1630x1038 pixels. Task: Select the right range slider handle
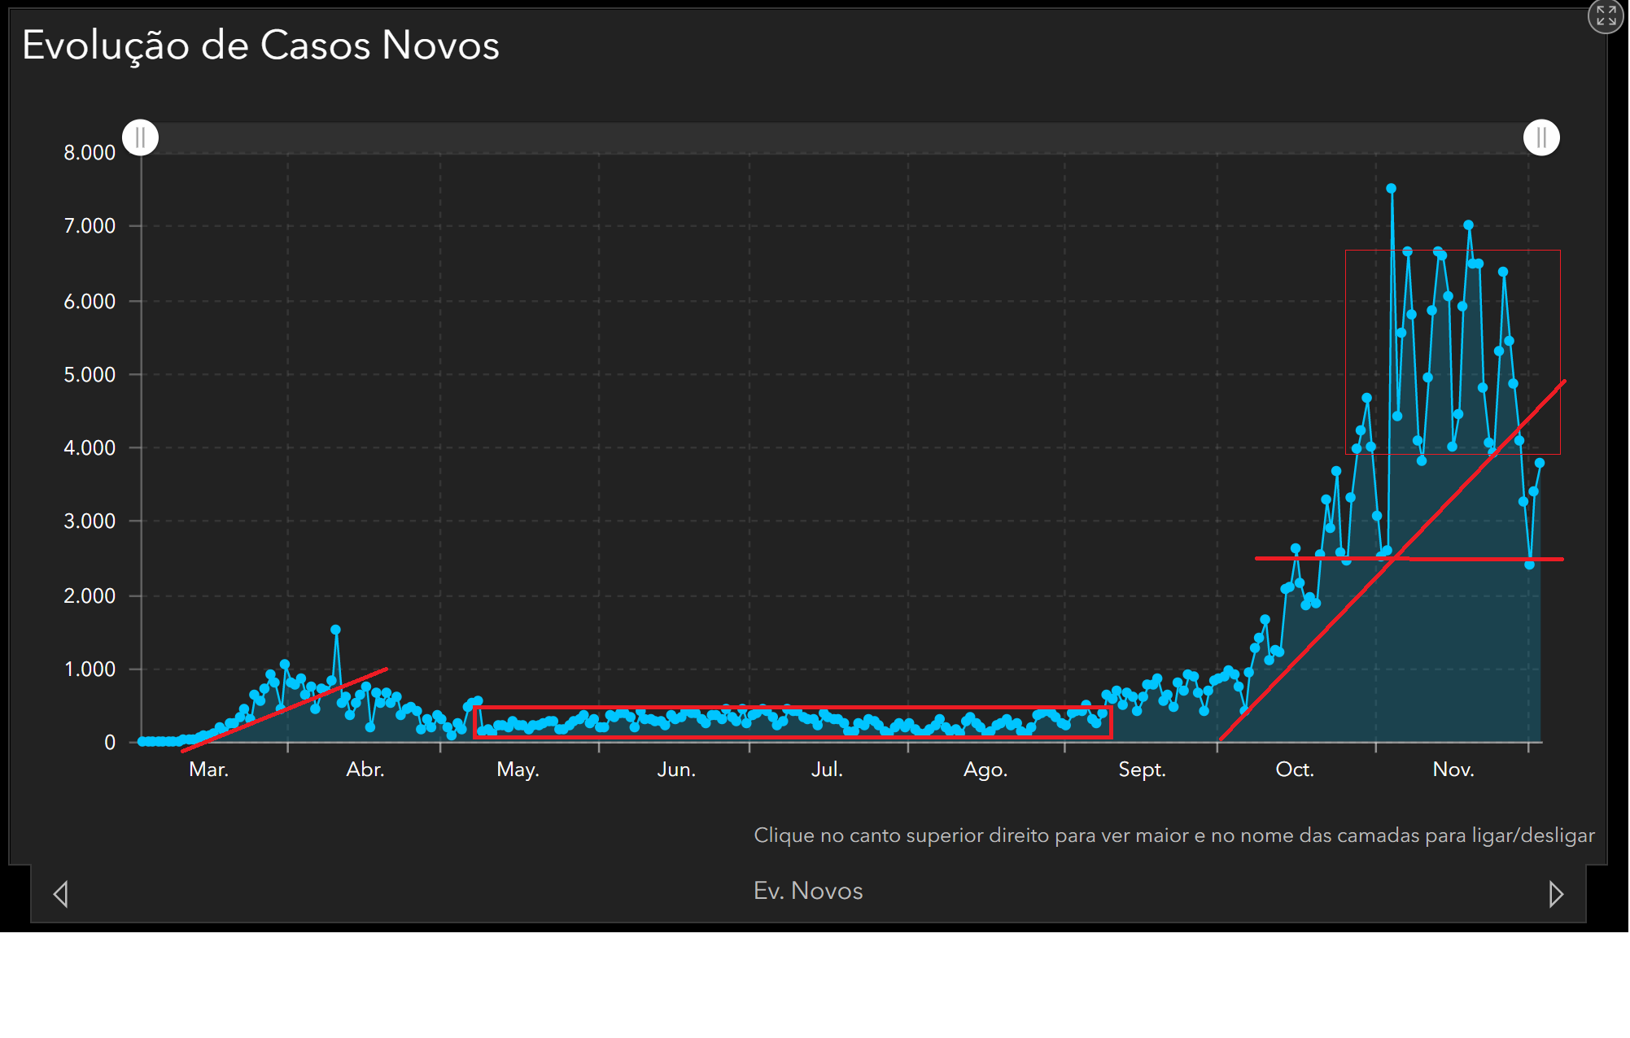click(x=1540, y=137)
